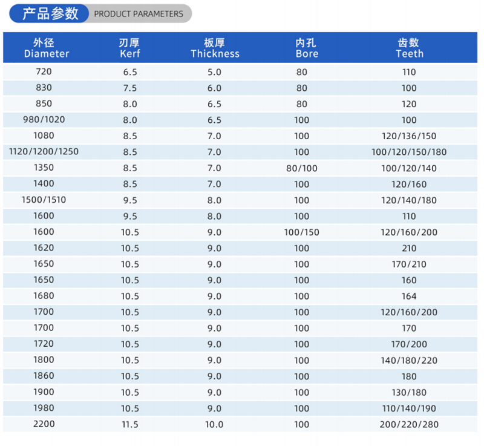Select the 980/1020 diameter cell

44,120
